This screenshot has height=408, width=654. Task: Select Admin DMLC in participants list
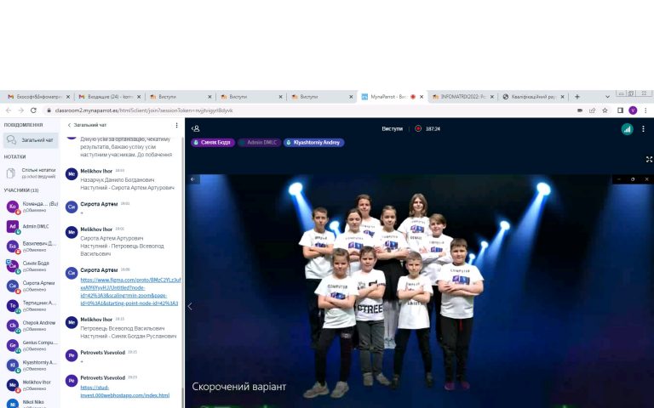tap(36, 226)
